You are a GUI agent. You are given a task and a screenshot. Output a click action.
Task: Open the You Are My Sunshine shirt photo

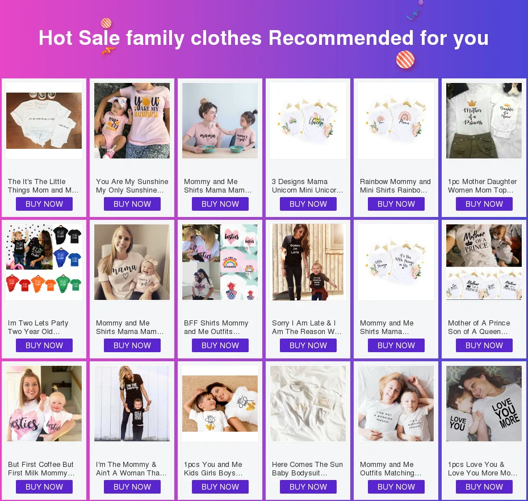(132, 120)
